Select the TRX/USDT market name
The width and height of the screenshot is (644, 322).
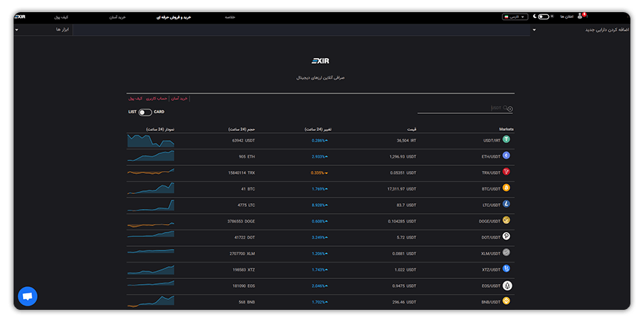491,173
